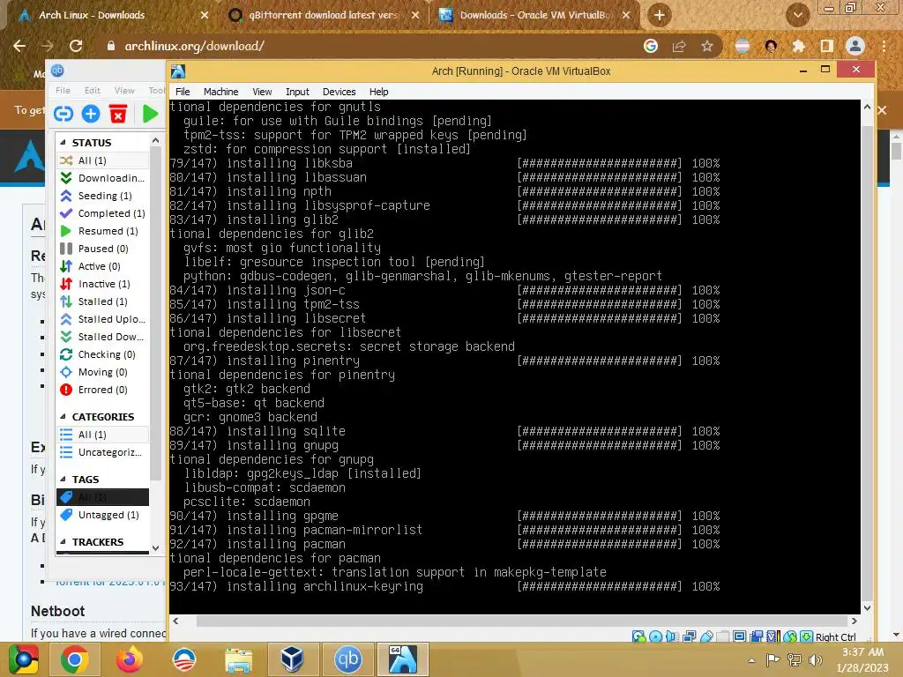The width and height of the screenshot is (903, 677).
Task: Filter torrents by Errored (0)
Action: tap(104, 390)
